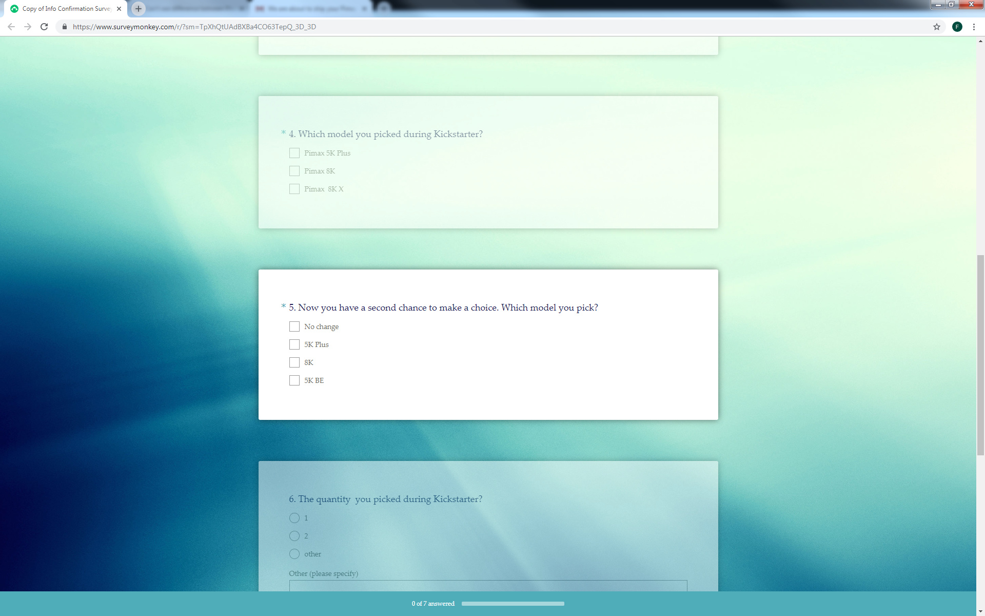985x616 pixels.
Task: Click question 5 title about second chance
Action: tap(443, 307)
